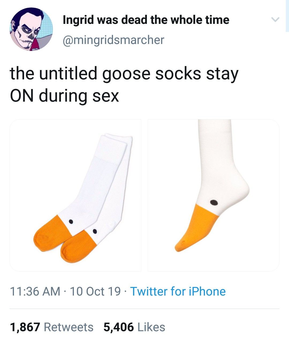Click the "Twitter for iPhone" source link
The image size is (289, 343).
pos(178,292)
